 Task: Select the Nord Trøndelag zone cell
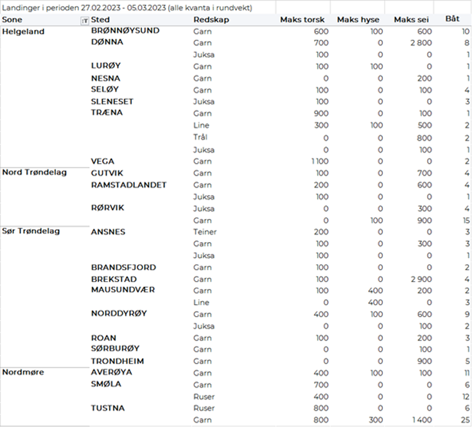click(x=34, y=172)
